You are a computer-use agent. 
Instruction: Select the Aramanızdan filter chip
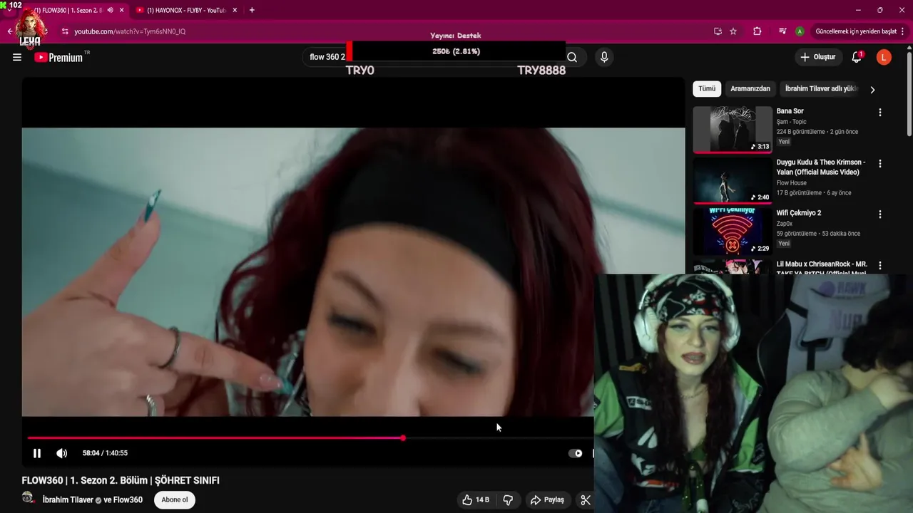(750, 88)
